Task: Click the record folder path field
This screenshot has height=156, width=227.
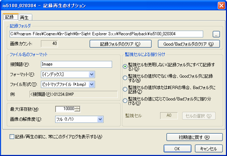Action: coord(106,34)
